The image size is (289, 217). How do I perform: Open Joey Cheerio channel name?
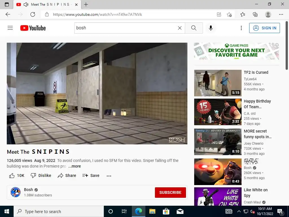point(254,143)
